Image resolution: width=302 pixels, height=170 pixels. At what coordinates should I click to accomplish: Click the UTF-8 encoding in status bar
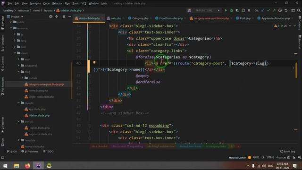point(270,157)
